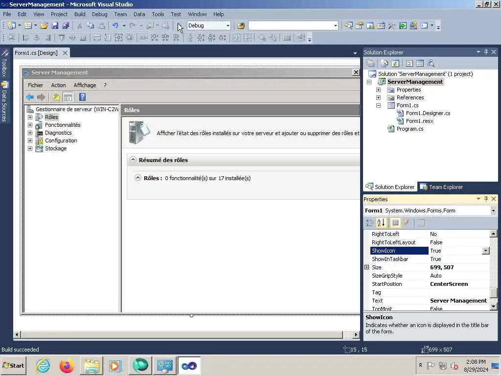Click the back arrow in Server Management form
501x376 pixels.
pyautogui.click(x=30, y=97)
